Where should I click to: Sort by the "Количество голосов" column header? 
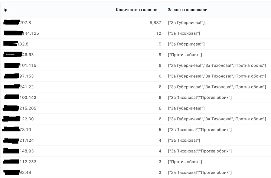[x=136, y=10]
